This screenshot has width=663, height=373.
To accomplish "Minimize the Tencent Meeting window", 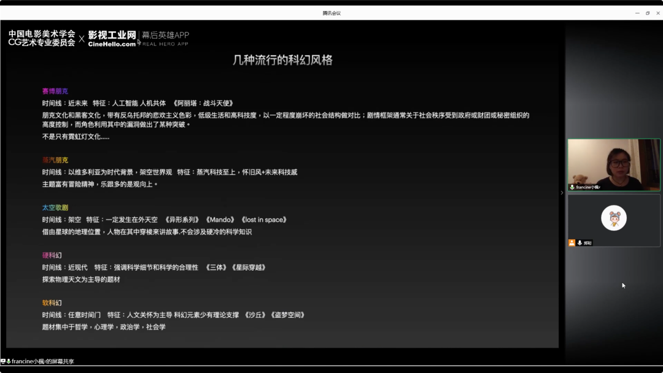I will [637, 13].
